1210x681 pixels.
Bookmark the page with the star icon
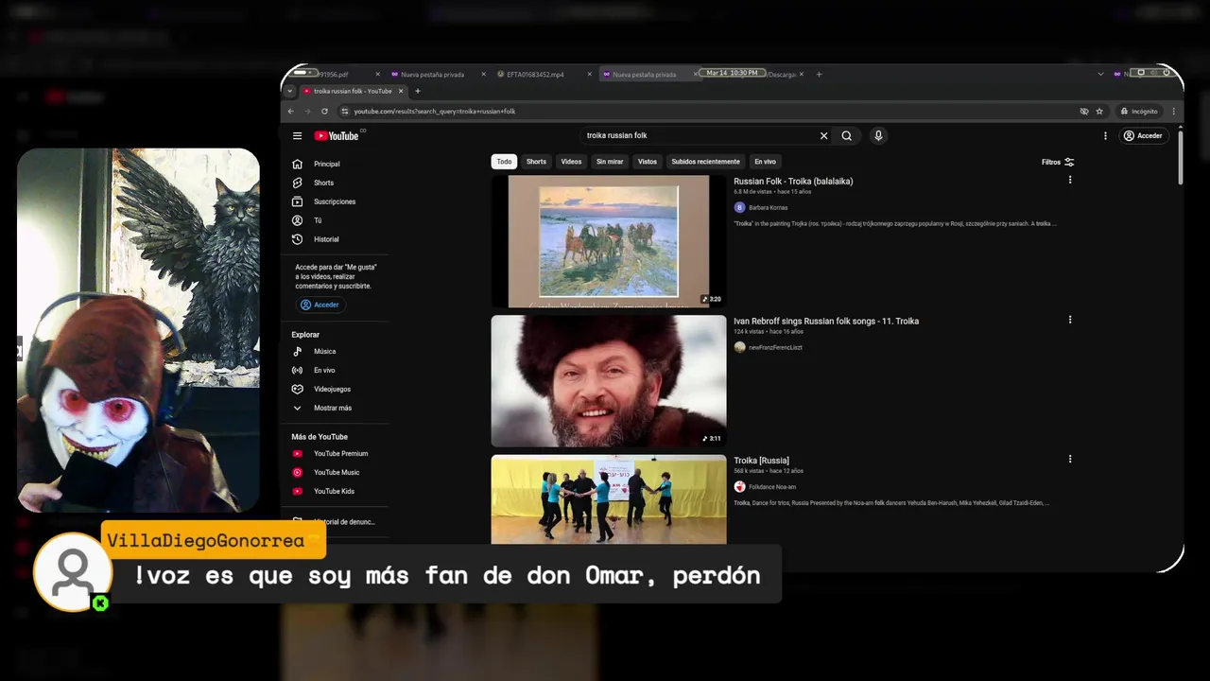click(x=1099, y=111)
